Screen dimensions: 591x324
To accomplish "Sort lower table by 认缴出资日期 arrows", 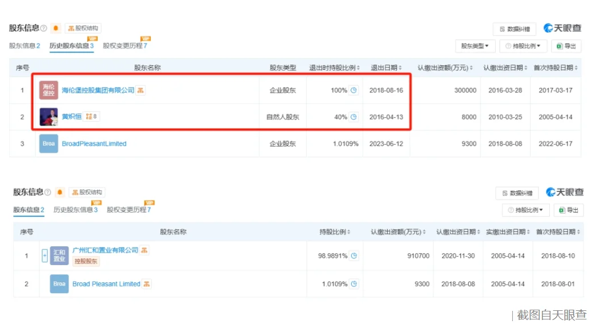I will click(x=479, y=232).
